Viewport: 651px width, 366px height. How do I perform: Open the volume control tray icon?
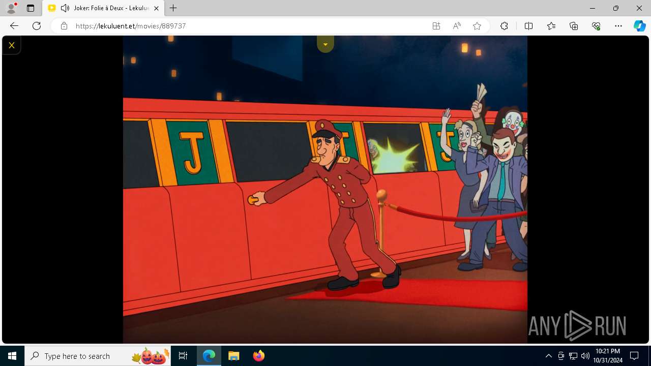coord(585,356)
